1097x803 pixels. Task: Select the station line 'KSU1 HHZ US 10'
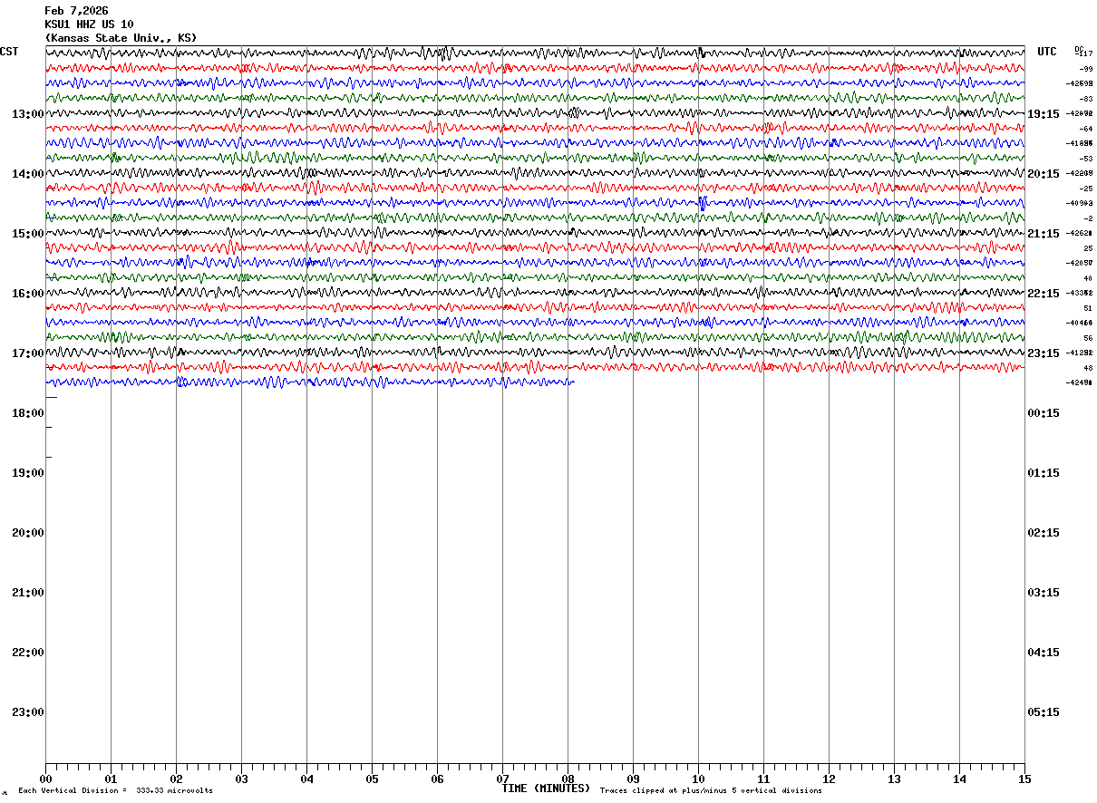(x=89, y=24)
